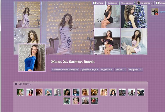Open second-row VIP thumbnail with red shirt
This screenshot has width=165, height=112.
point(95,101)
